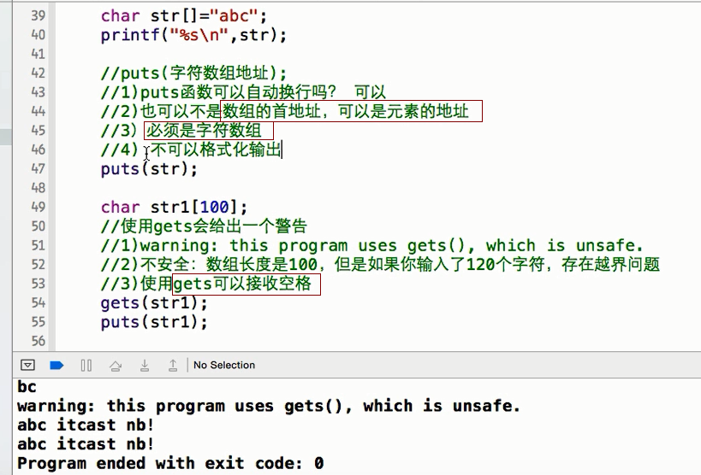The width and height of the screenshot is (701, 475).
Task: Click line number 49 in gutter
Action: tap(39, 207)
